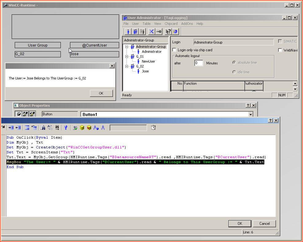Open the Button1 object dropdown
The width and height of the screenshot is (303, 242).
coord(251,114)
